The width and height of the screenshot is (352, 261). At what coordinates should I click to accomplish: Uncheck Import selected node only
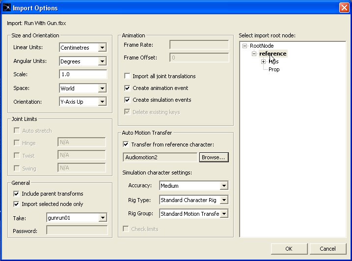[16, 204]
